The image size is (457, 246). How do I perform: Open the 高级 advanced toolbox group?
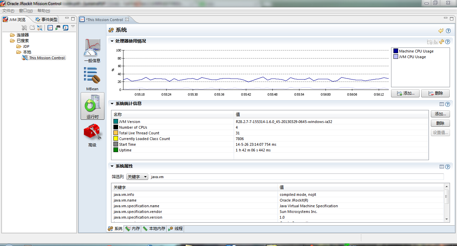pyautogui.click(x=92, y=135)
